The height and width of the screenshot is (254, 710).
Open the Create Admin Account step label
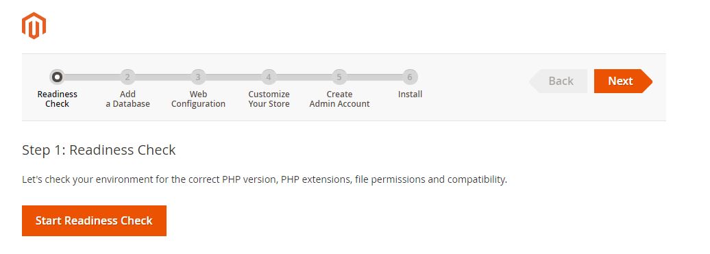[340, 99]
